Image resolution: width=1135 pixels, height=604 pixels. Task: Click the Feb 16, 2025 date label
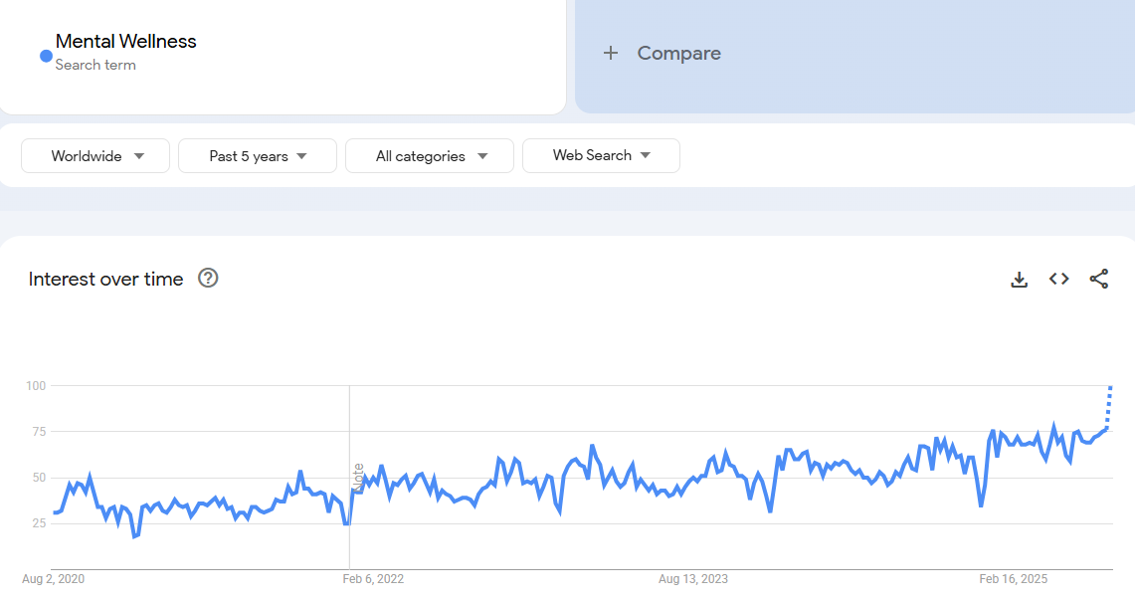[x=1013, y=578]
